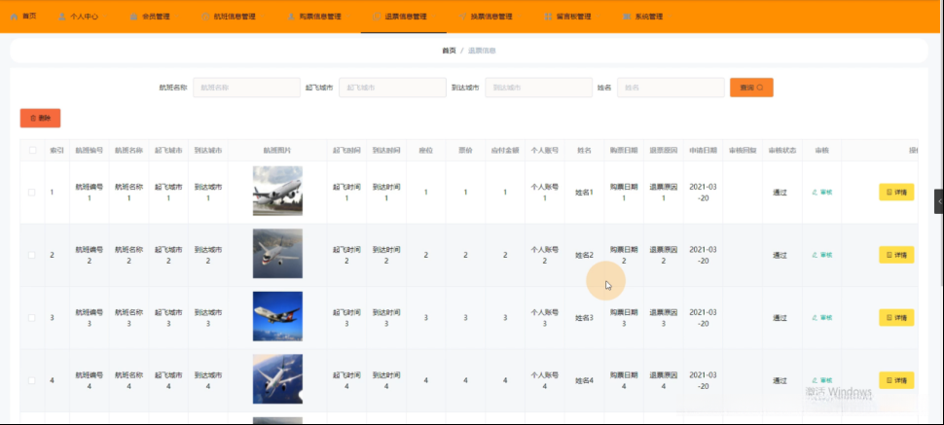Click the 审核状态 column header
Screen dimensions: 944x425
782,151
